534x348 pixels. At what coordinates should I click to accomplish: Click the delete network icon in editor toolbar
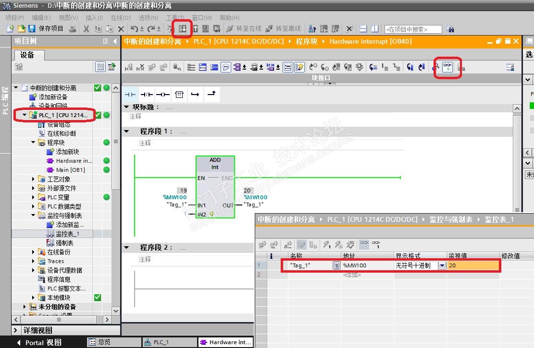click(x=140, y=67)
